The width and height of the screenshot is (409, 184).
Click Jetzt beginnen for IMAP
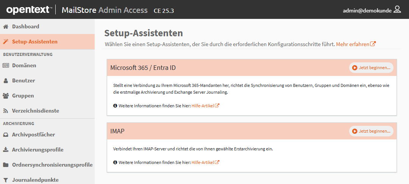(371, 131)
